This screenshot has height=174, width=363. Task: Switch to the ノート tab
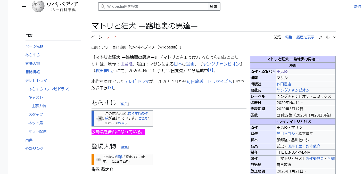click(x=112, y=37)
